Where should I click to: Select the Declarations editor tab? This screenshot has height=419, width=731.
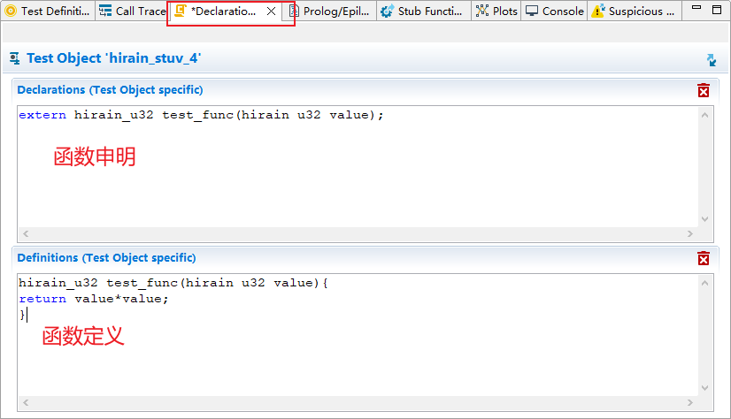tap(224, 11)
